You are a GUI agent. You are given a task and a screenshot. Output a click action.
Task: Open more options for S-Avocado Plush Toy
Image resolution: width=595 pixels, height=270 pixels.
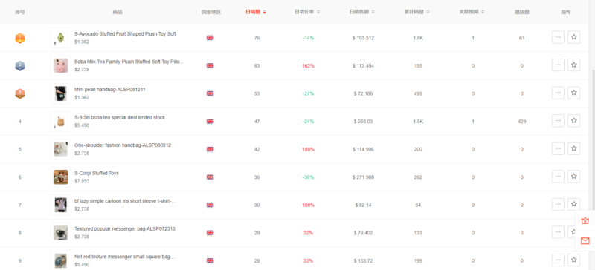(x=558, y=37)
